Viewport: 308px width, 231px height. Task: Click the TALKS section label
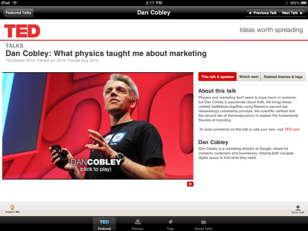pos(14,46)
